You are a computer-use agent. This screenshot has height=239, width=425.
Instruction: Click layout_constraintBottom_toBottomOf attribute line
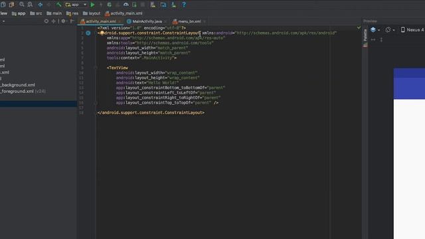click(x=171, y=88)
